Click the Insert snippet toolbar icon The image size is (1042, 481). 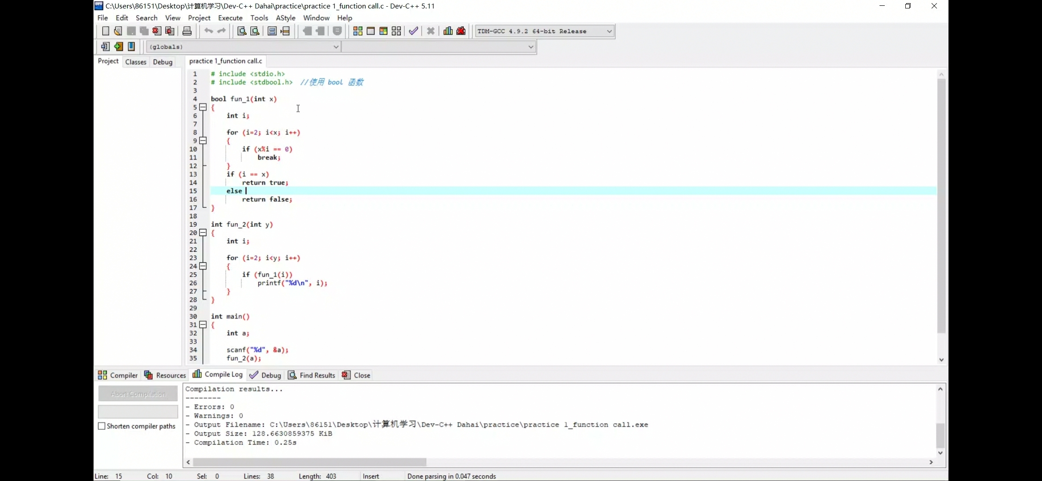[x=105, y=46]
